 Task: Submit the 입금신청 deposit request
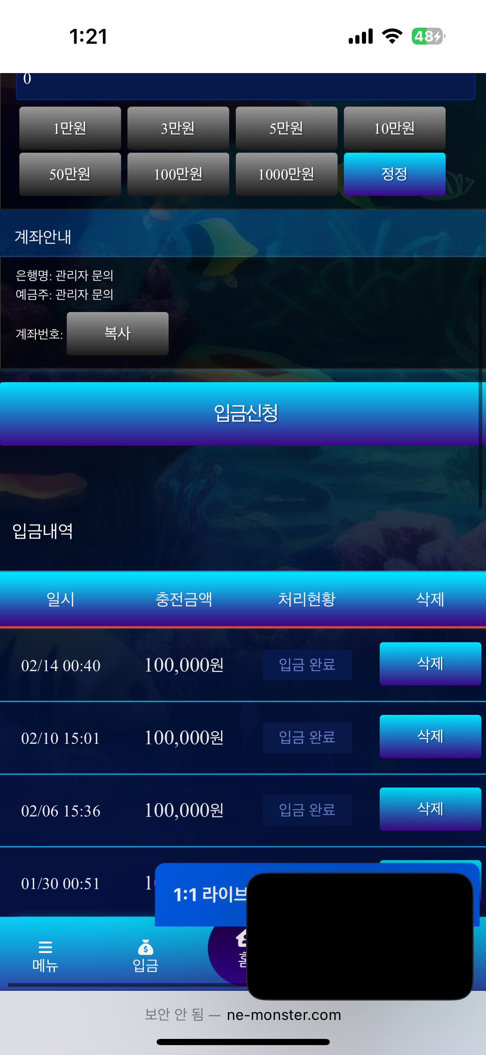243,414
